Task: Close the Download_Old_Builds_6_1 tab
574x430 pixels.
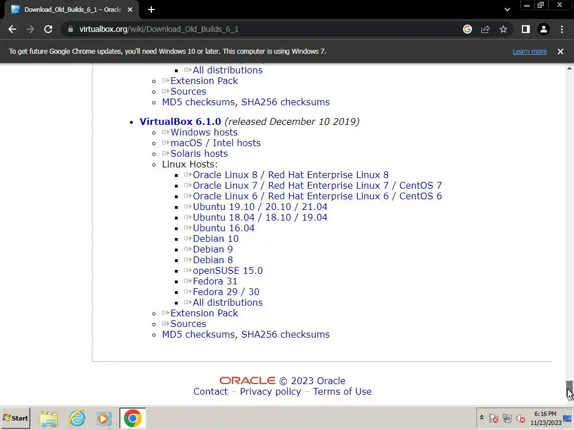Action: click(x=130, y=10)
